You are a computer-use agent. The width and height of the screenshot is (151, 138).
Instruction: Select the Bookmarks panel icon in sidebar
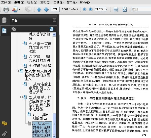(4, 31)
